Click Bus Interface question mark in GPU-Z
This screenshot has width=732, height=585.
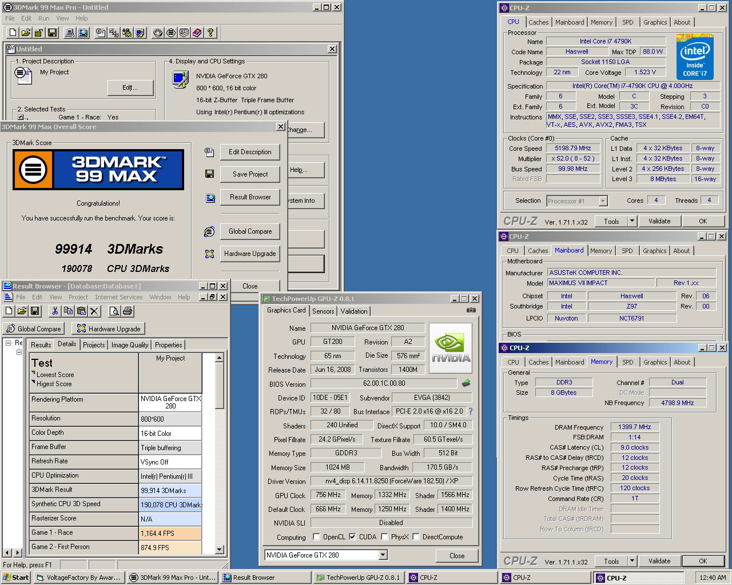(x=471, y=411)
